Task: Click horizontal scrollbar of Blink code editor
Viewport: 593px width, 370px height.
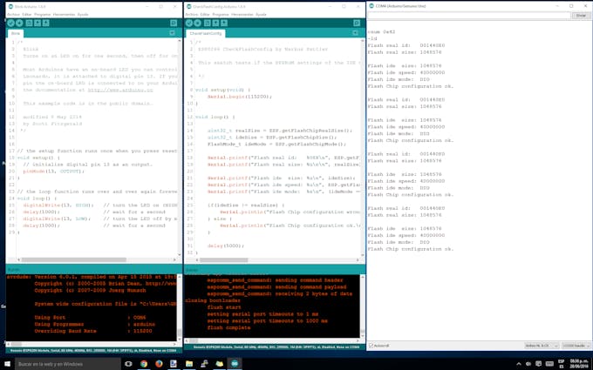Action: click(74, 259)
